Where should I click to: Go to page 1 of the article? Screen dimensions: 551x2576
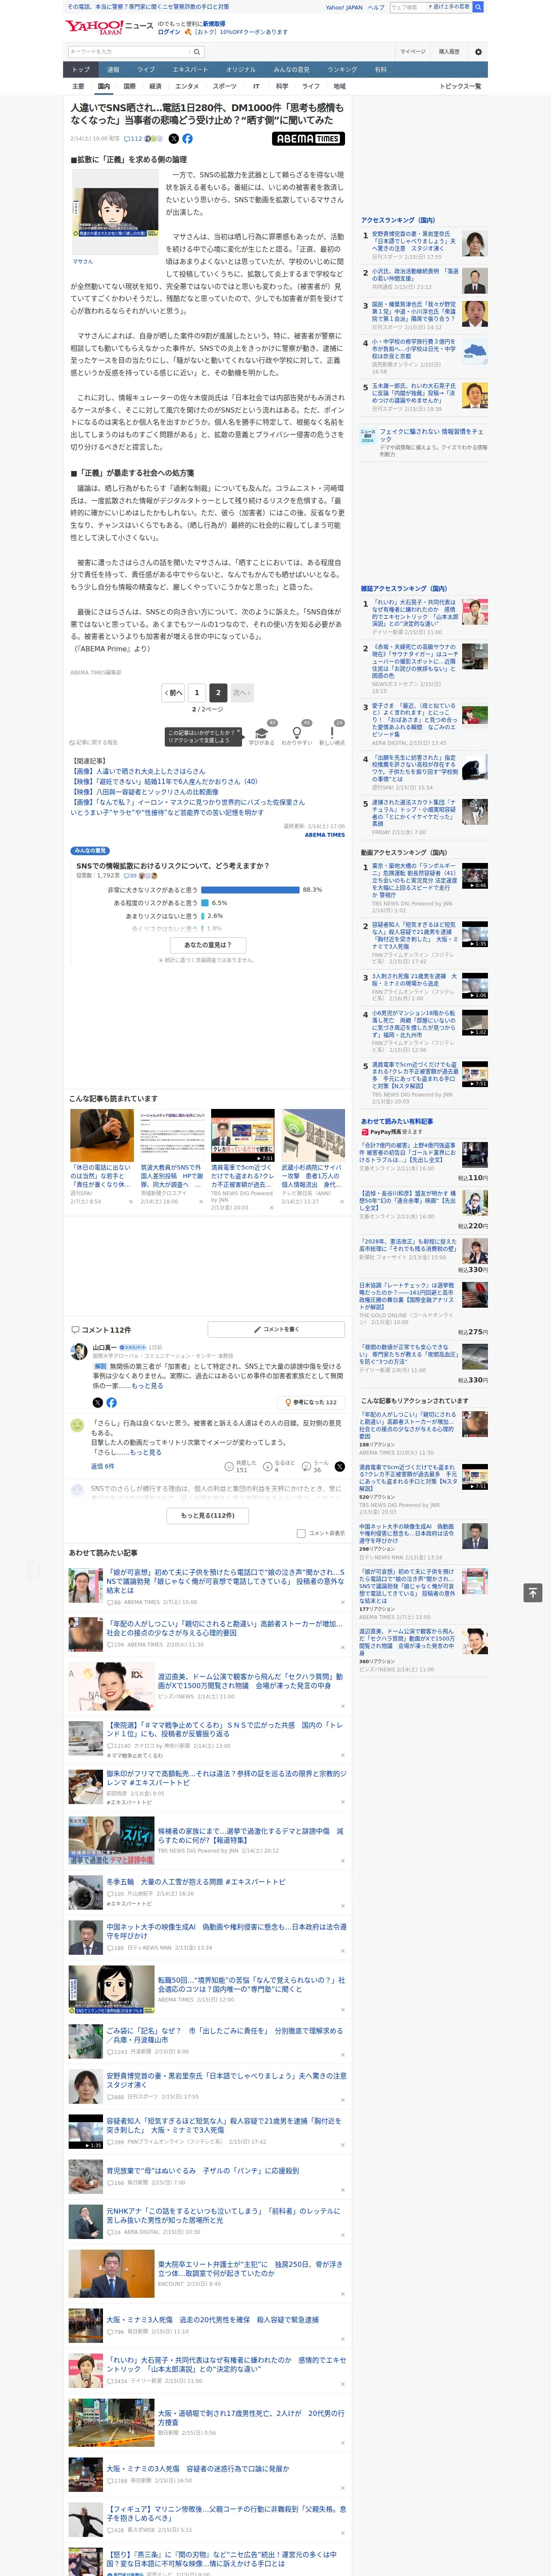(x=197, y=692)
